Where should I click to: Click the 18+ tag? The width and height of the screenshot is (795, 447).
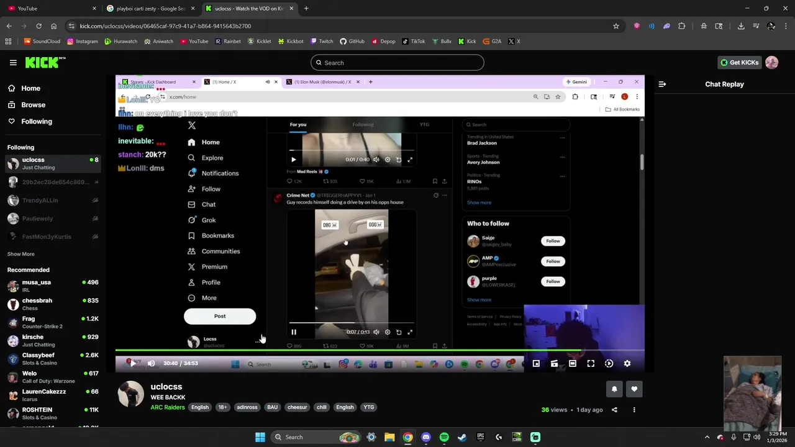[x=222, y=407]
